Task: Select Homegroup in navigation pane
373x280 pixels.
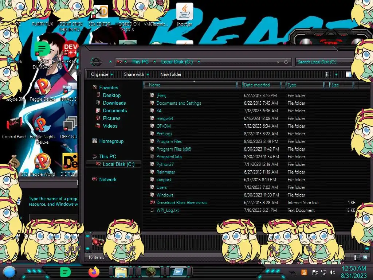Action: (111, 141)
